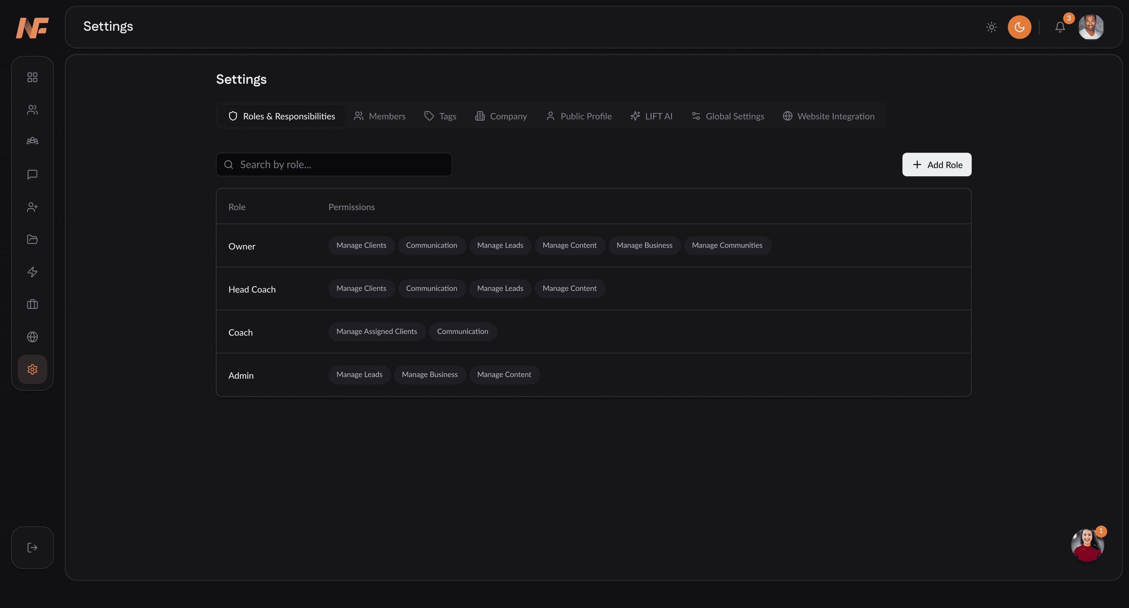Click the orange settings gear icon
Image resolution: width=1129 pixels, height=608 pixels.
point(32,369)
